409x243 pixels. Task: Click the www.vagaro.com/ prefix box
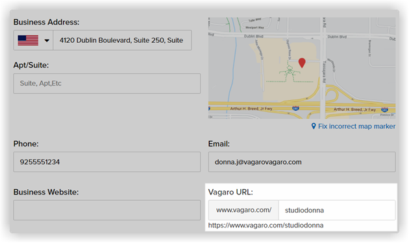coord(243,210)
